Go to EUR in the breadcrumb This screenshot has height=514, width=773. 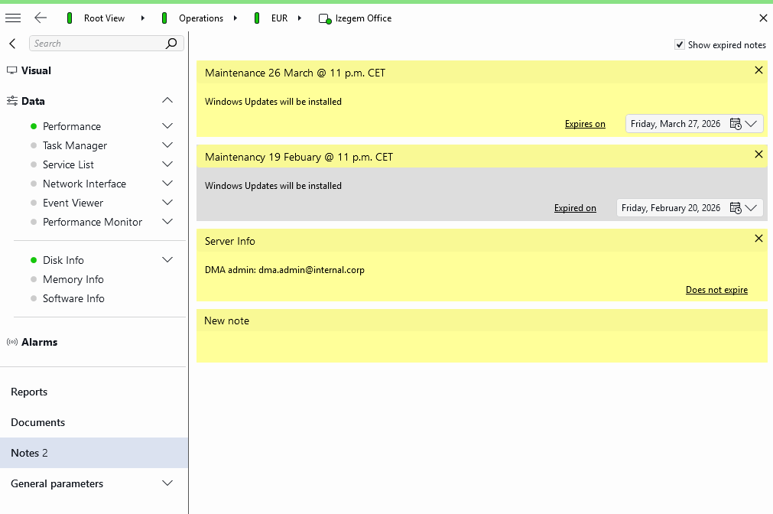click(x=279, y=18)
